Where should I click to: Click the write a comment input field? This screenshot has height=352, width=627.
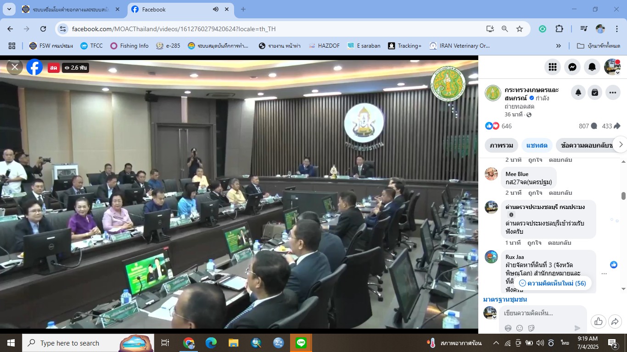coord(543,313)
